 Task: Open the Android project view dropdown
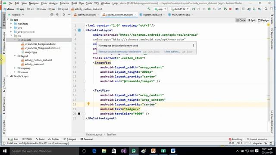click(x=16, y=15)
